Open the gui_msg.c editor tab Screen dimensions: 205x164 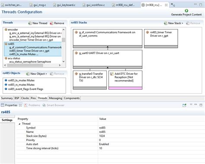click(38, 5)
